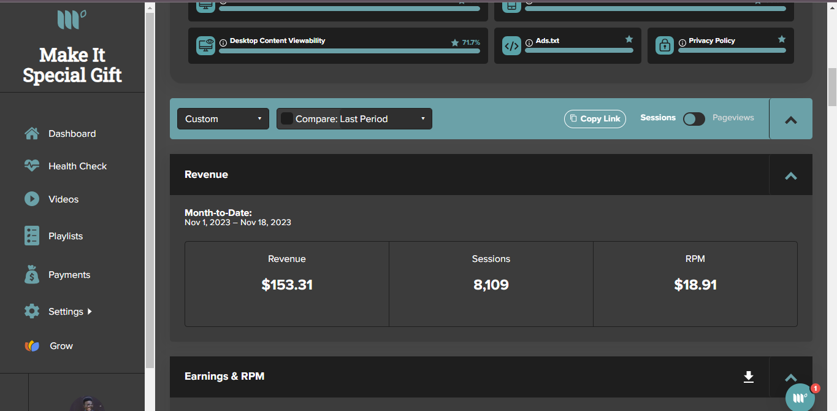Click the main page vertical scrollbar
The height and width of the screenshot is (411, 837).
[832, 86]
